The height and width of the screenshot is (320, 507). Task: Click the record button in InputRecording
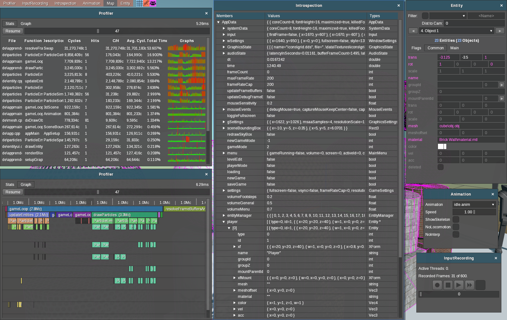coord(437,285)
